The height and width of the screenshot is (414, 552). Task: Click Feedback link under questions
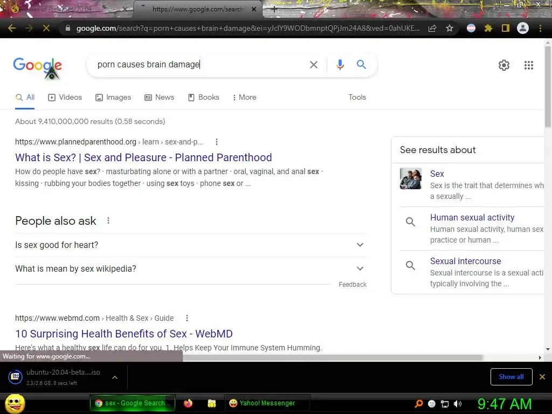(x=353, y=285)
